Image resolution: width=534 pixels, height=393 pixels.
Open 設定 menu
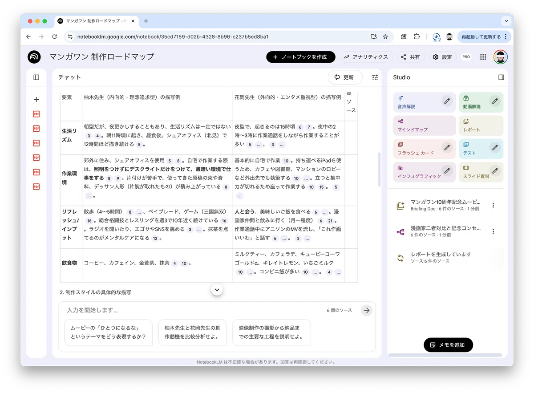pos(442,57)
